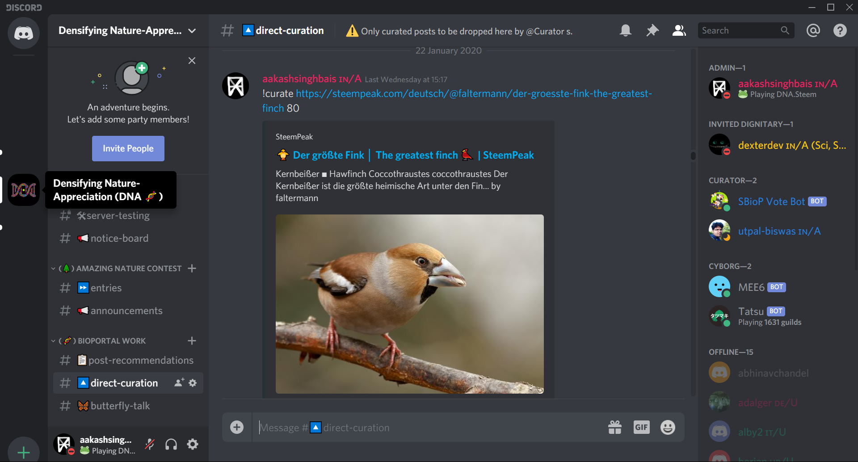Add a server with the plus icon
Image resolution: width=858 pixels, height=462 pixels.
point(24,452)
